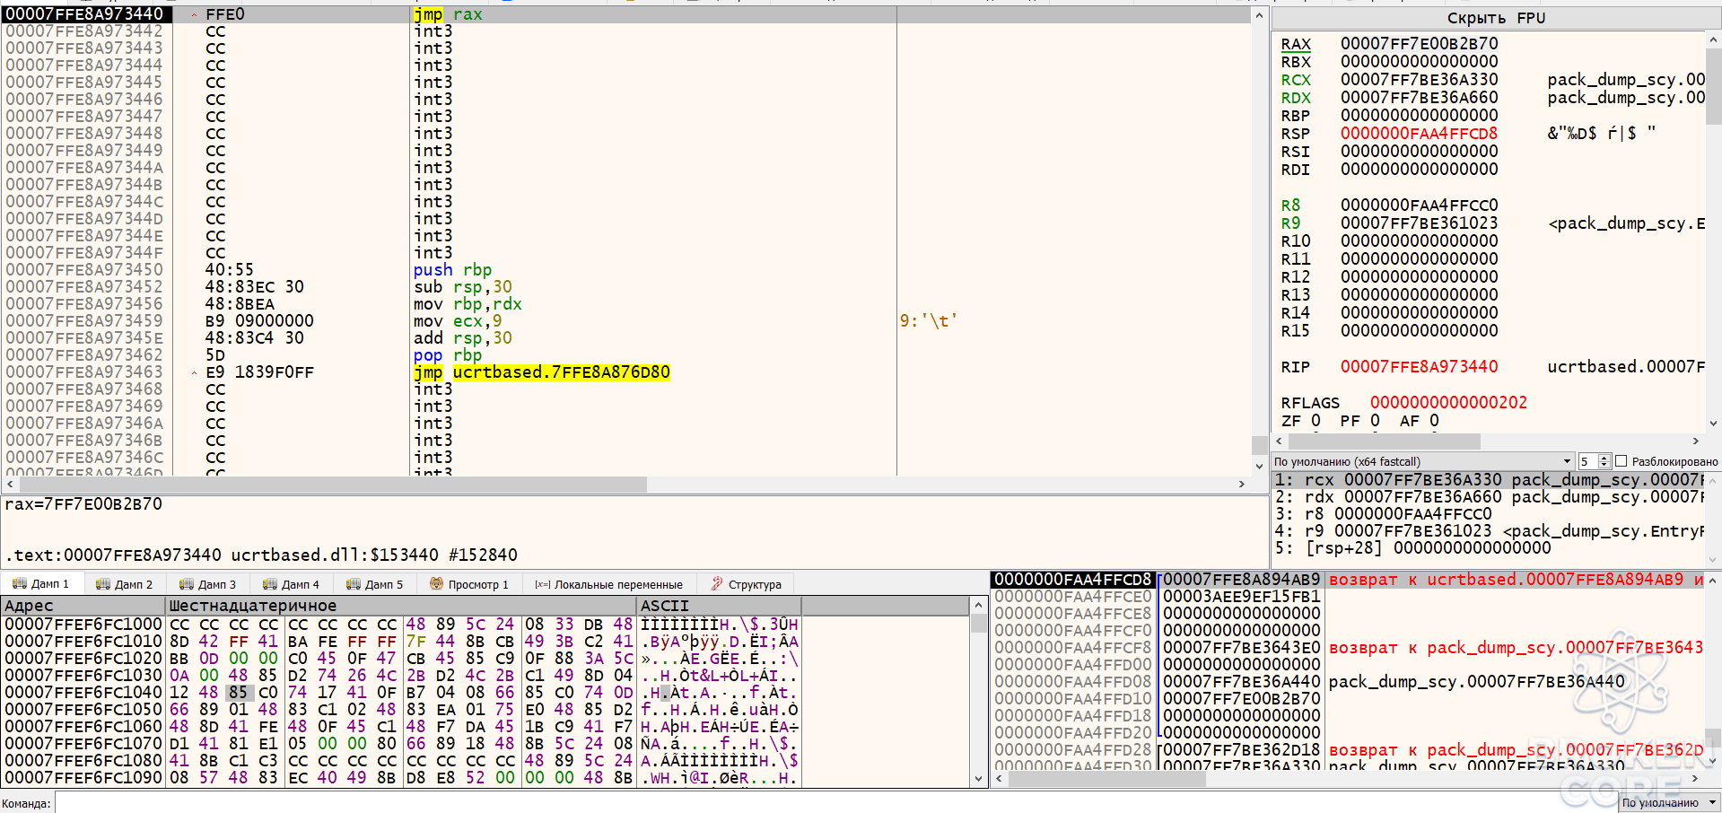This screenshot has width=1722, height=813.
Task: Click the ZF flag value
Action: click(x=1316, y=421)
